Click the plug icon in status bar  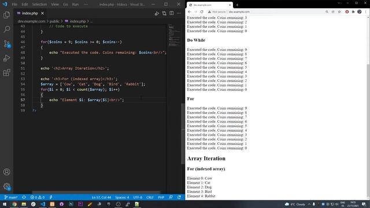tap(51, 197)
